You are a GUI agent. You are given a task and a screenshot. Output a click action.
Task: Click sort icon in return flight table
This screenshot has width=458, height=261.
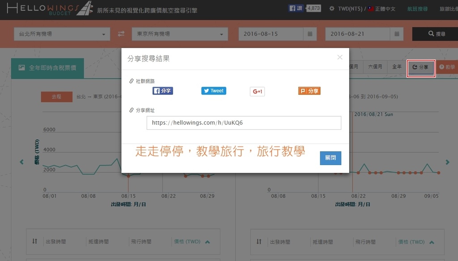point(259,241)
